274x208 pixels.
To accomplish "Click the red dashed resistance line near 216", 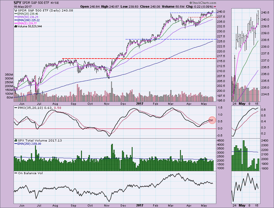I will [x=139, y=59].
